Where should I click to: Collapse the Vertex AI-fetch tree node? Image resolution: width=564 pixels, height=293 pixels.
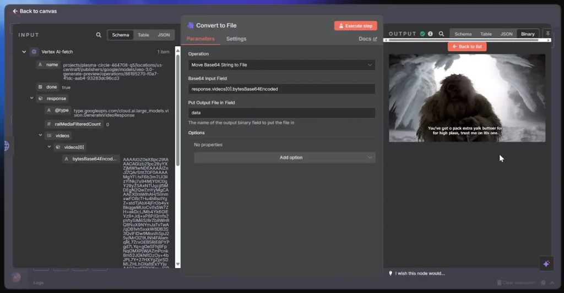[x=24, y=52]
